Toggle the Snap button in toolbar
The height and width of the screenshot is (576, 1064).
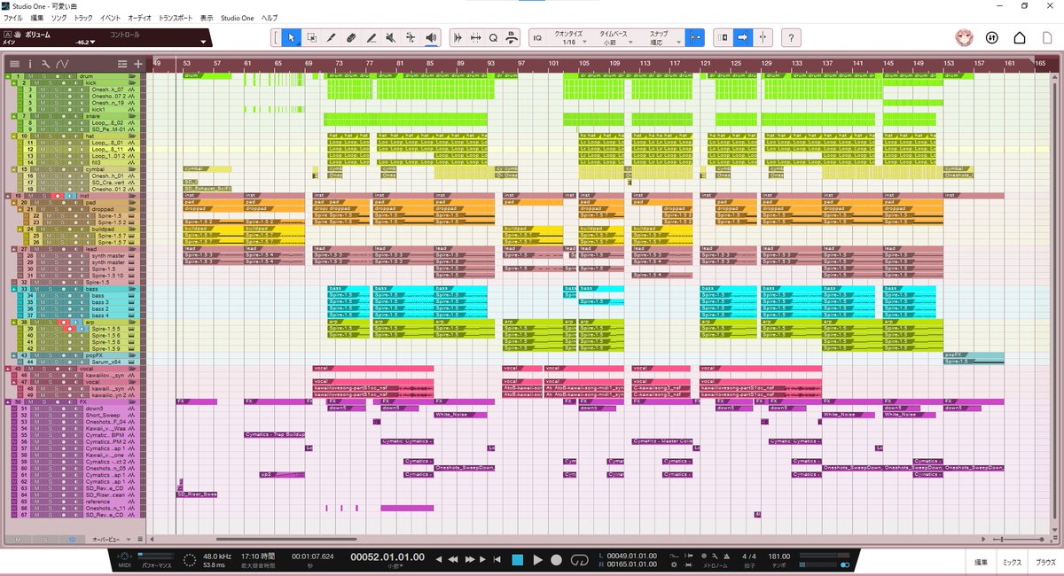pos(695,37)
